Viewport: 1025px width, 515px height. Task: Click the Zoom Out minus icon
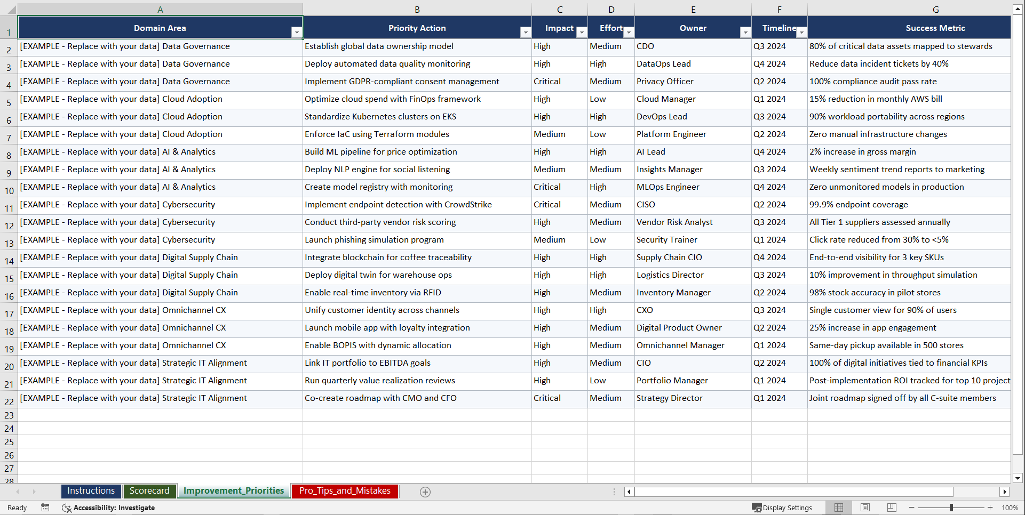911,508
